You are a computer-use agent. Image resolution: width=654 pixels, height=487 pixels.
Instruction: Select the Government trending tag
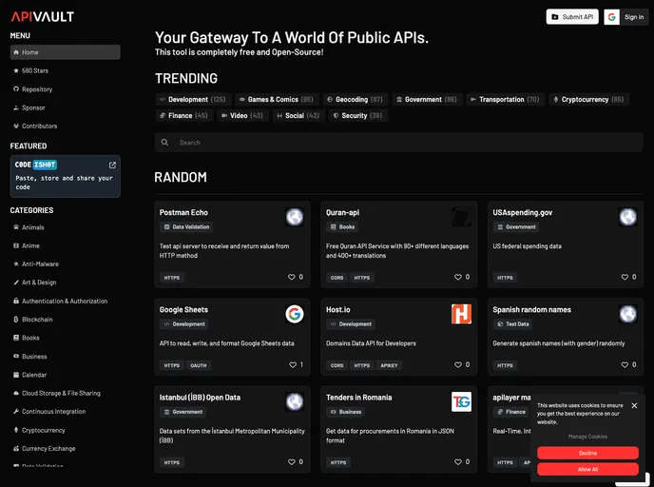click(x=426, y=99)
